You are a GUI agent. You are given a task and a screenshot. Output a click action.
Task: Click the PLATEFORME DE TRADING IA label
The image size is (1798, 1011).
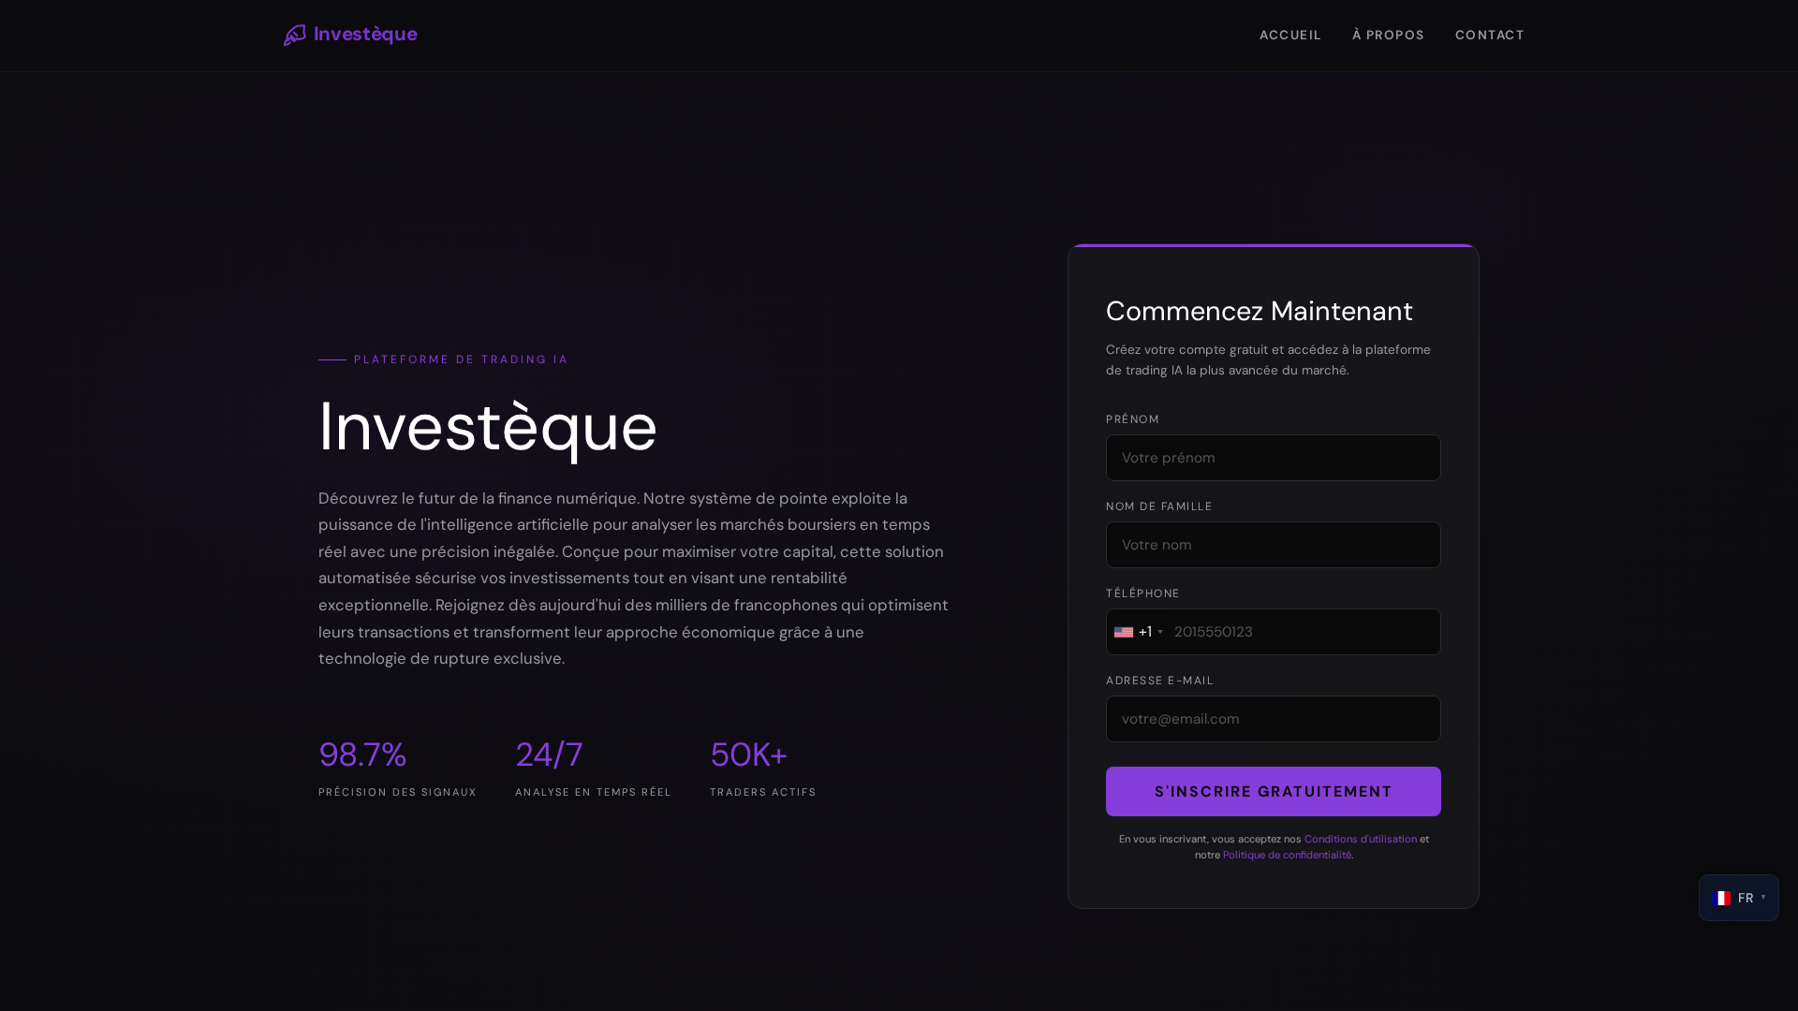[461, 359]
